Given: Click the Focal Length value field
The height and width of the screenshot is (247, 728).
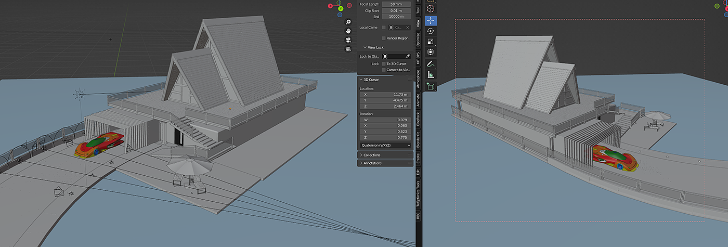Looking at the screenshot, I should click(x=396, y=4).
